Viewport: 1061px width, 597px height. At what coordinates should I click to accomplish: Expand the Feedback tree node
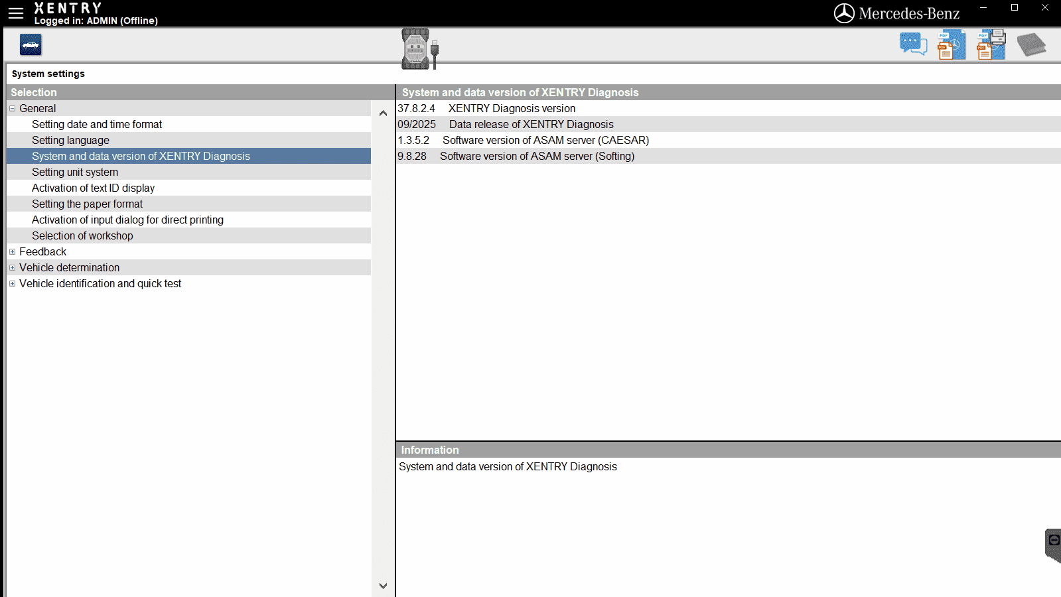(x=12, y=252)
